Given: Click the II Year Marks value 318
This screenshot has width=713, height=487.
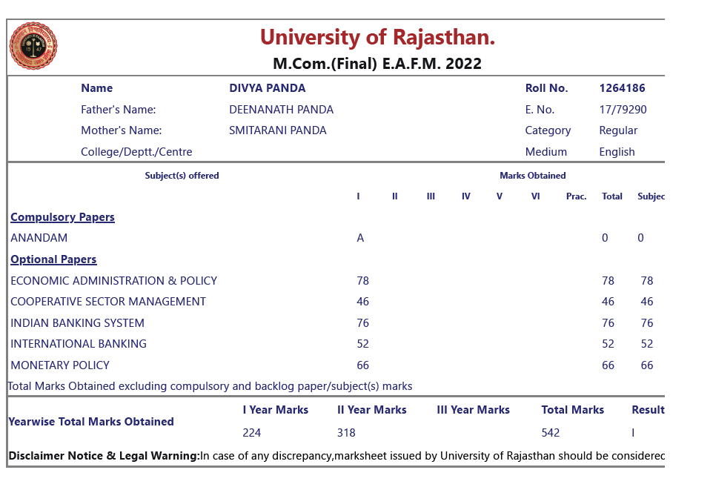Looking at the screenshot, I should pyautogui.click(x=346, y=433).
